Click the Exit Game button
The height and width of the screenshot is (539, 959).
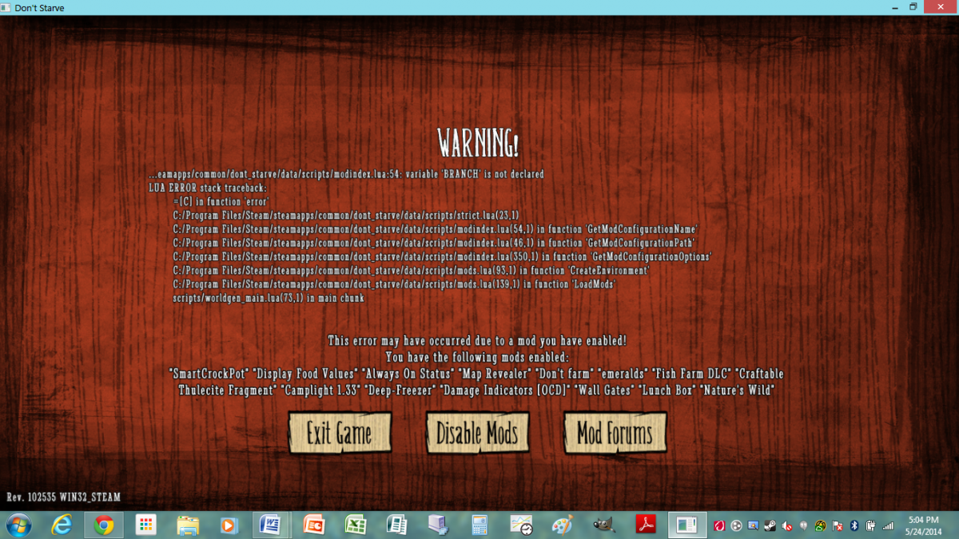pos(340,434)
